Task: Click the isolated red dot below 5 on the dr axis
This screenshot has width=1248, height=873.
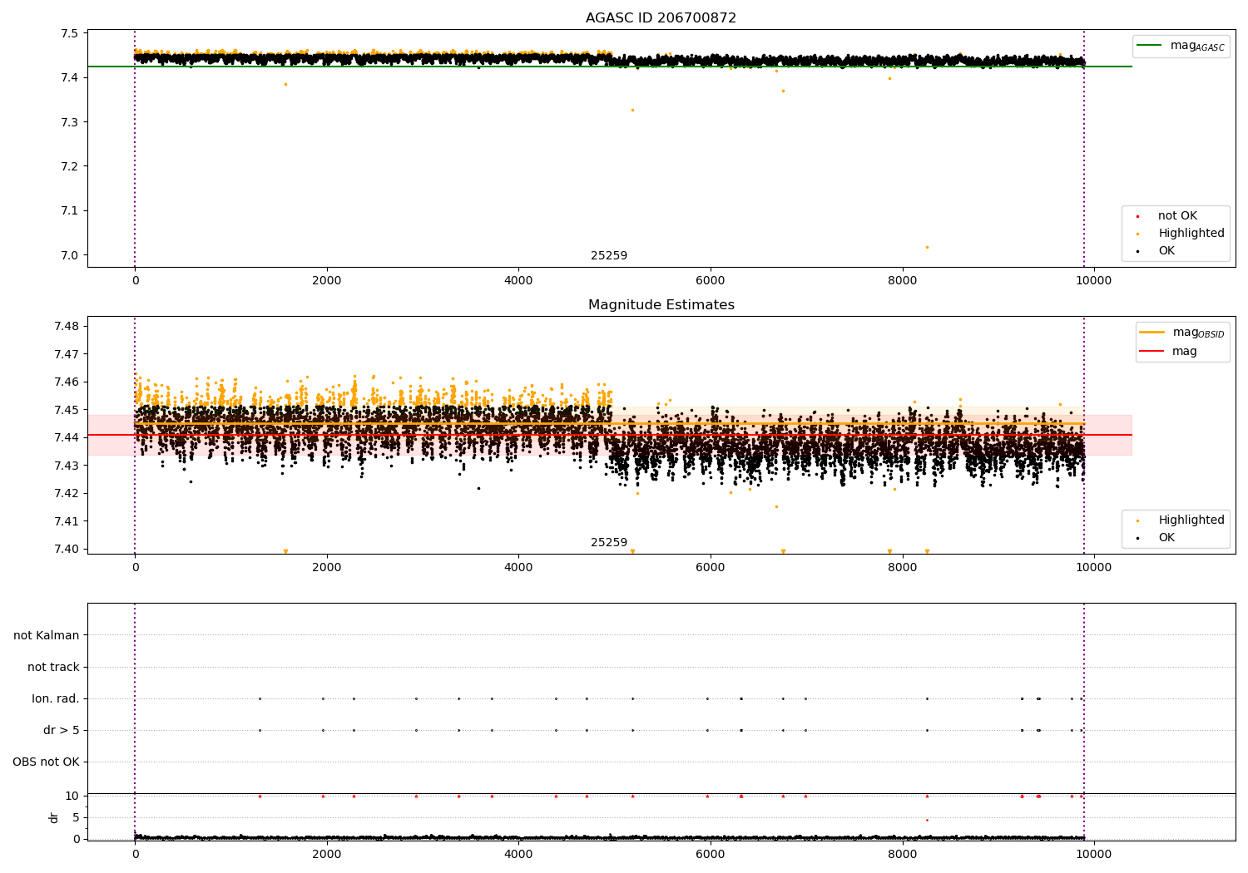Action: tap(927, 820)
